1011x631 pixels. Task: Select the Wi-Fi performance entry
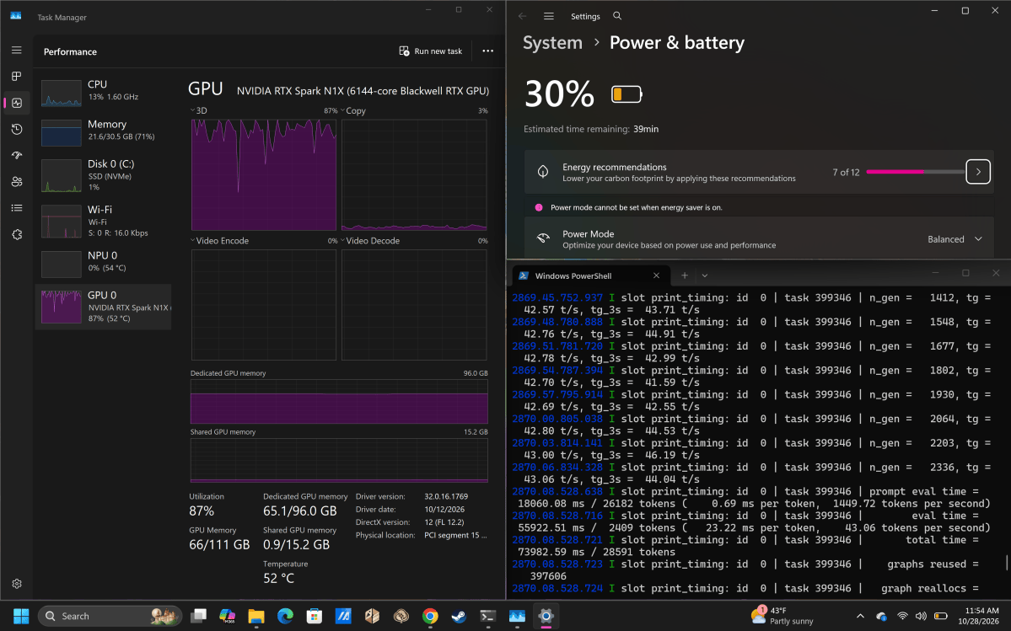pyautogui.click(x=103, y=222)
